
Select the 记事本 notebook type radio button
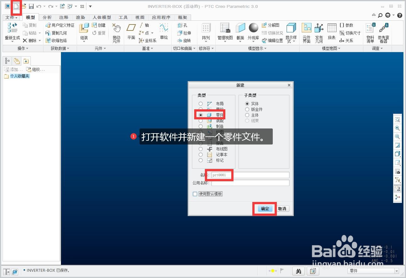tap(200, 155)
